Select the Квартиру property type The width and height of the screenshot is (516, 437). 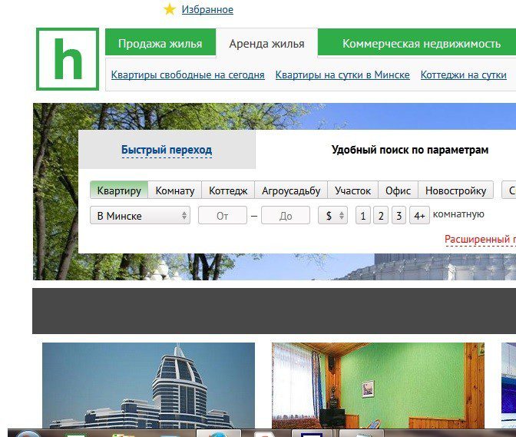point(119,190)
